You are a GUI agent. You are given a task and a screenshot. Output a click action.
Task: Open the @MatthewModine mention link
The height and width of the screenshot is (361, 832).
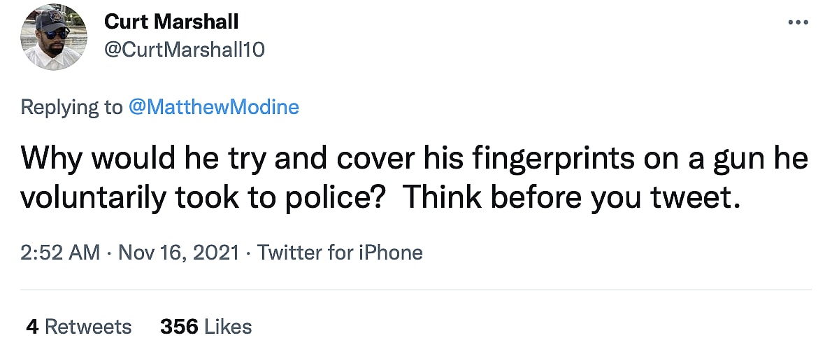click(x=213, y=107)
